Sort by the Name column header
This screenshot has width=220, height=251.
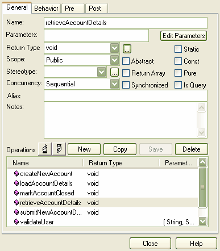coord(45,163)
